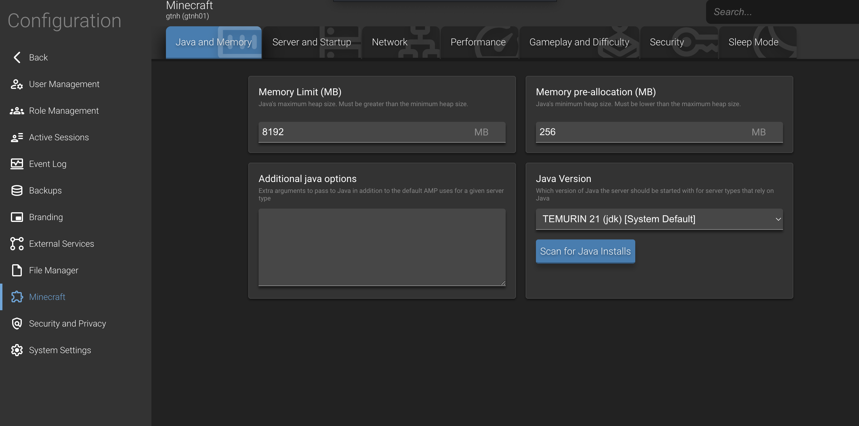Image resolution: width=859 pixels, height=426 pixels.
Task: Open Security and Privacy settings
Action: (x=76, y=324)
